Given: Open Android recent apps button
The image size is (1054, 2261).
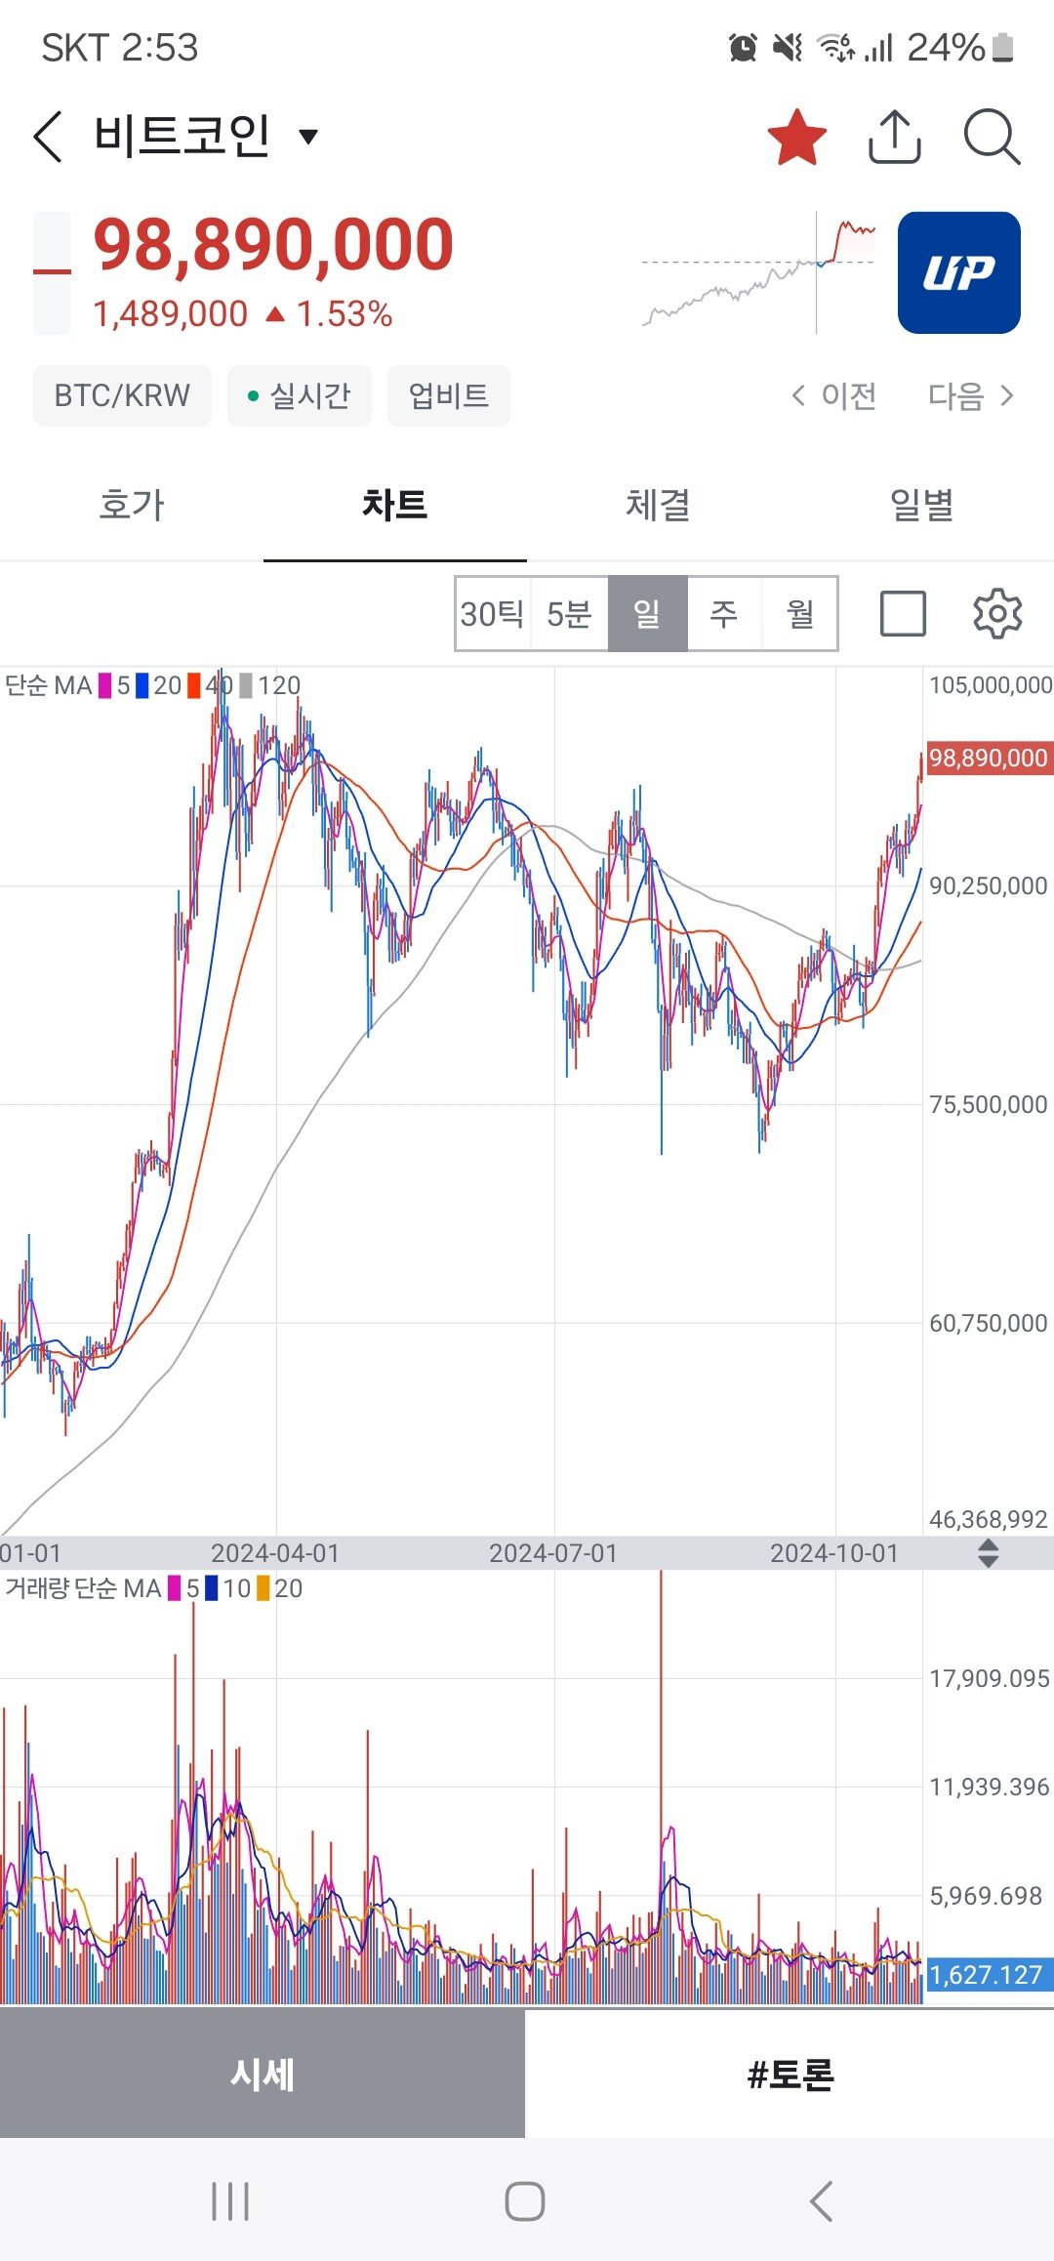Looking at the screenshot, I should [230, 2201].
